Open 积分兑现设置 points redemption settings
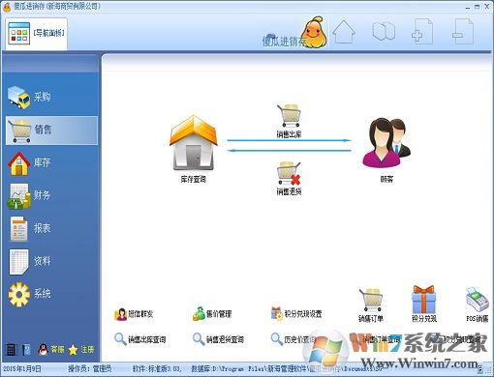494x377 pixels. pyautogui.click(x=296, y=314)
